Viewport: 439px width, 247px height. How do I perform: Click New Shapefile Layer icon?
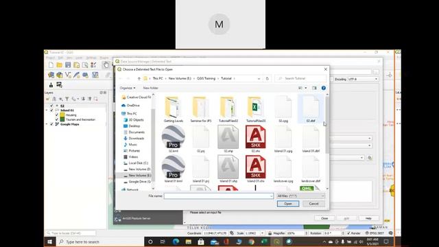(x=68, y=75)
